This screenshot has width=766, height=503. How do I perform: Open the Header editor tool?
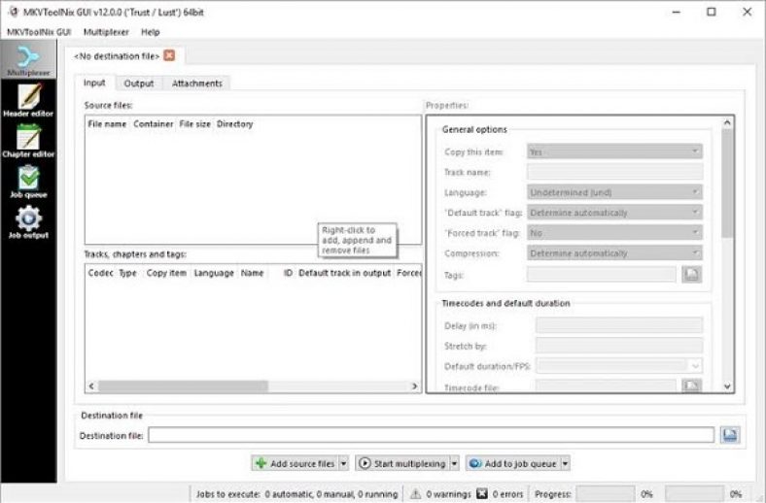click(x=28, y=100)
